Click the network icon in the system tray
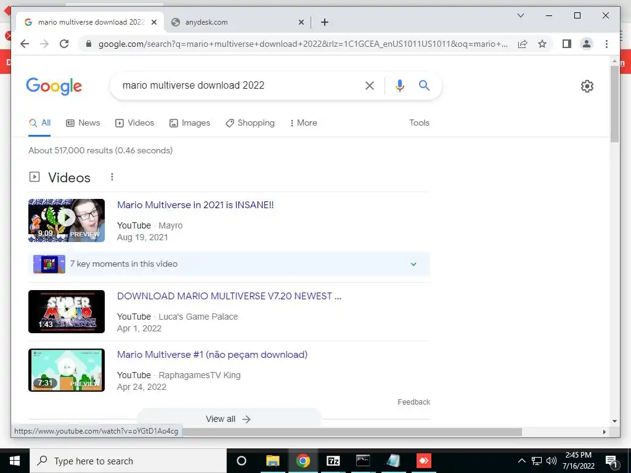Viewport: 631px width, 473px height. tap(537, 461)
